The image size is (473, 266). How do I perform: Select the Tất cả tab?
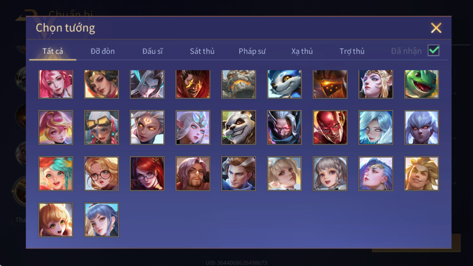(x=53, y=51)
